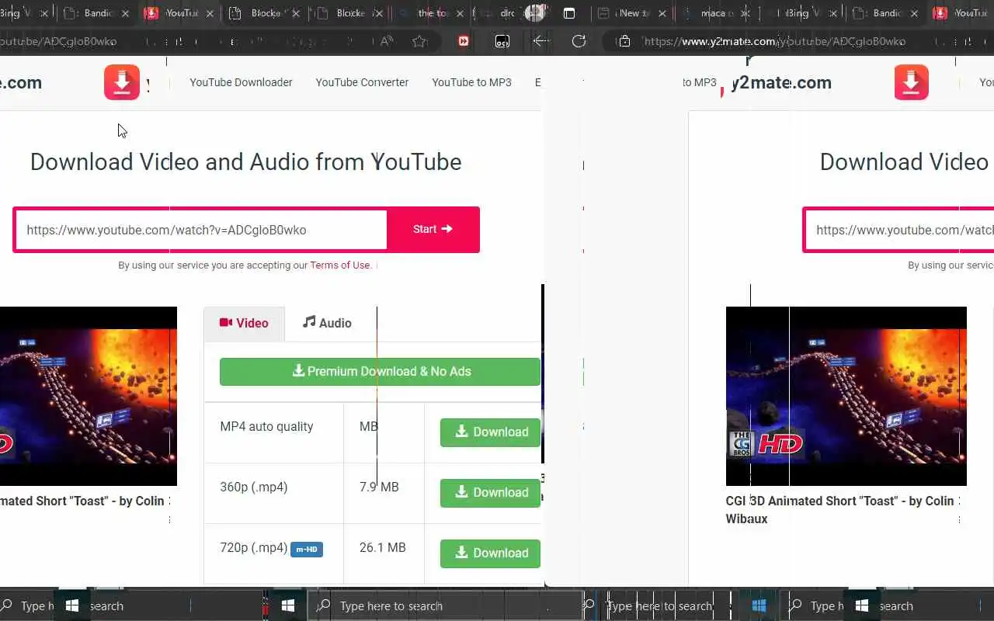Click the y2mate logo icon right of y2mate.com text

click(x=911, y=83)
